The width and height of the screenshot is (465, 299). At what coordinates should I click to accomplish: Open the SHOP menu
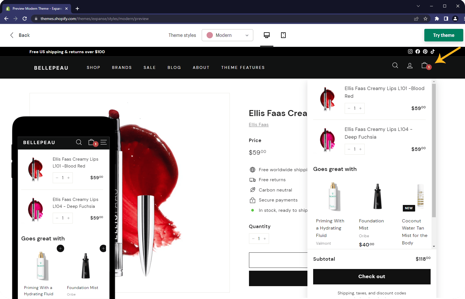93,67
